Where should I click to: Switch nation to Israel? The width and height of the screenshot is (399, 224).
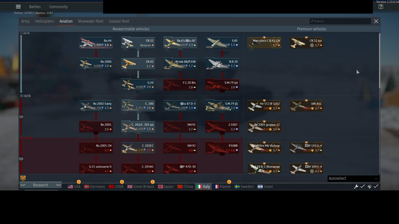(x=265, y=187)
